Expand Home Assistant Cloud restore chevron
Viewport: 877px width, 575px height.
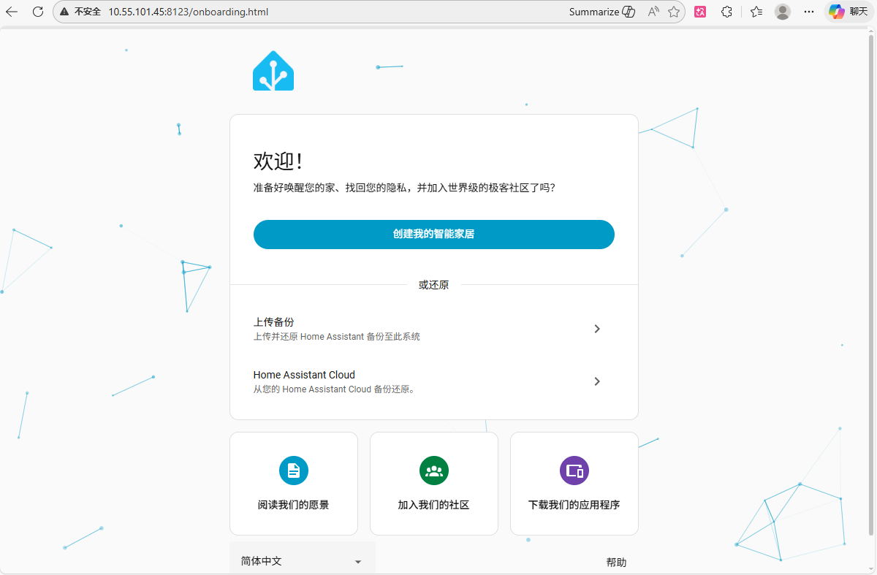click(597, 381)
